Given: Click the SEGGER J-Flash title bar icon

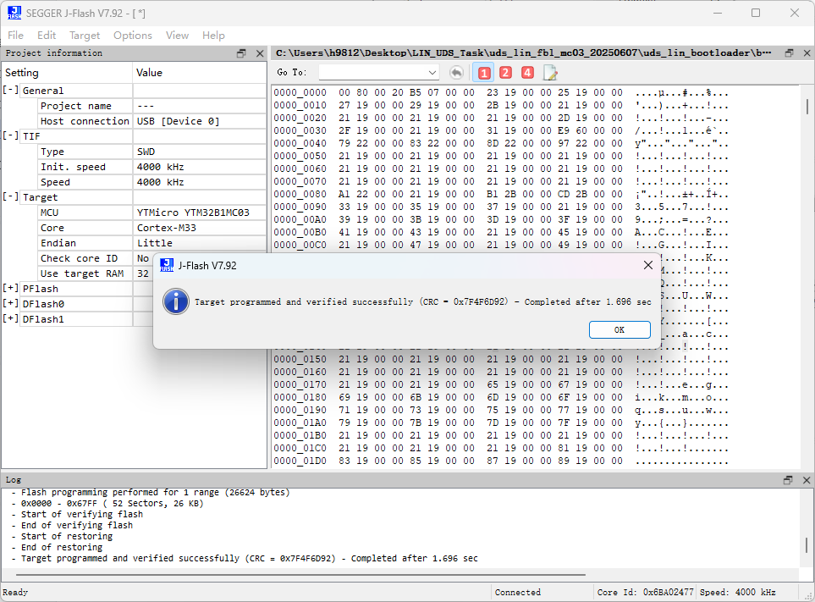Looking at the screenshot, I should [x=14, y=13].
